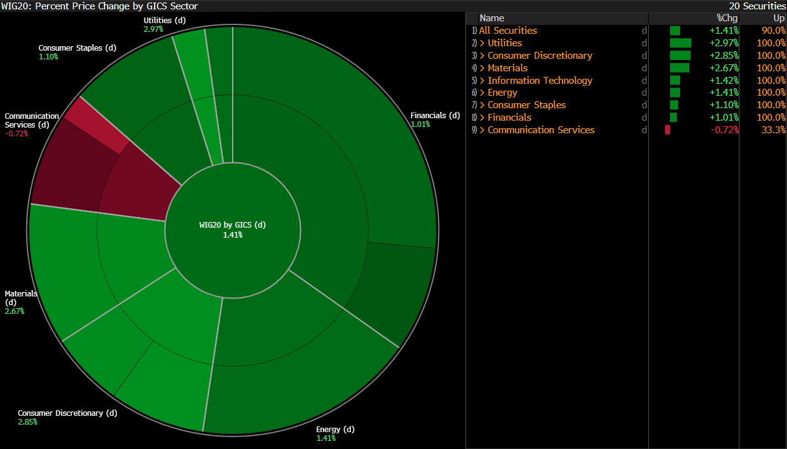Select the Financials row in the table
The width and height of the screenshot is (787, 449).
509,118
